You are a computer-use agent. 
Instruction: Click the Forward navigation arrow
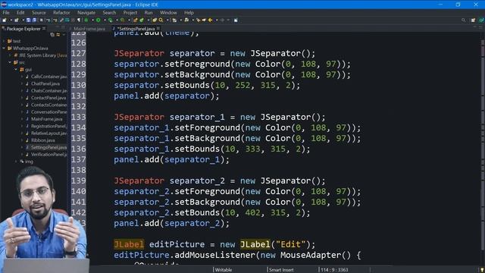(x=222, y=20)
